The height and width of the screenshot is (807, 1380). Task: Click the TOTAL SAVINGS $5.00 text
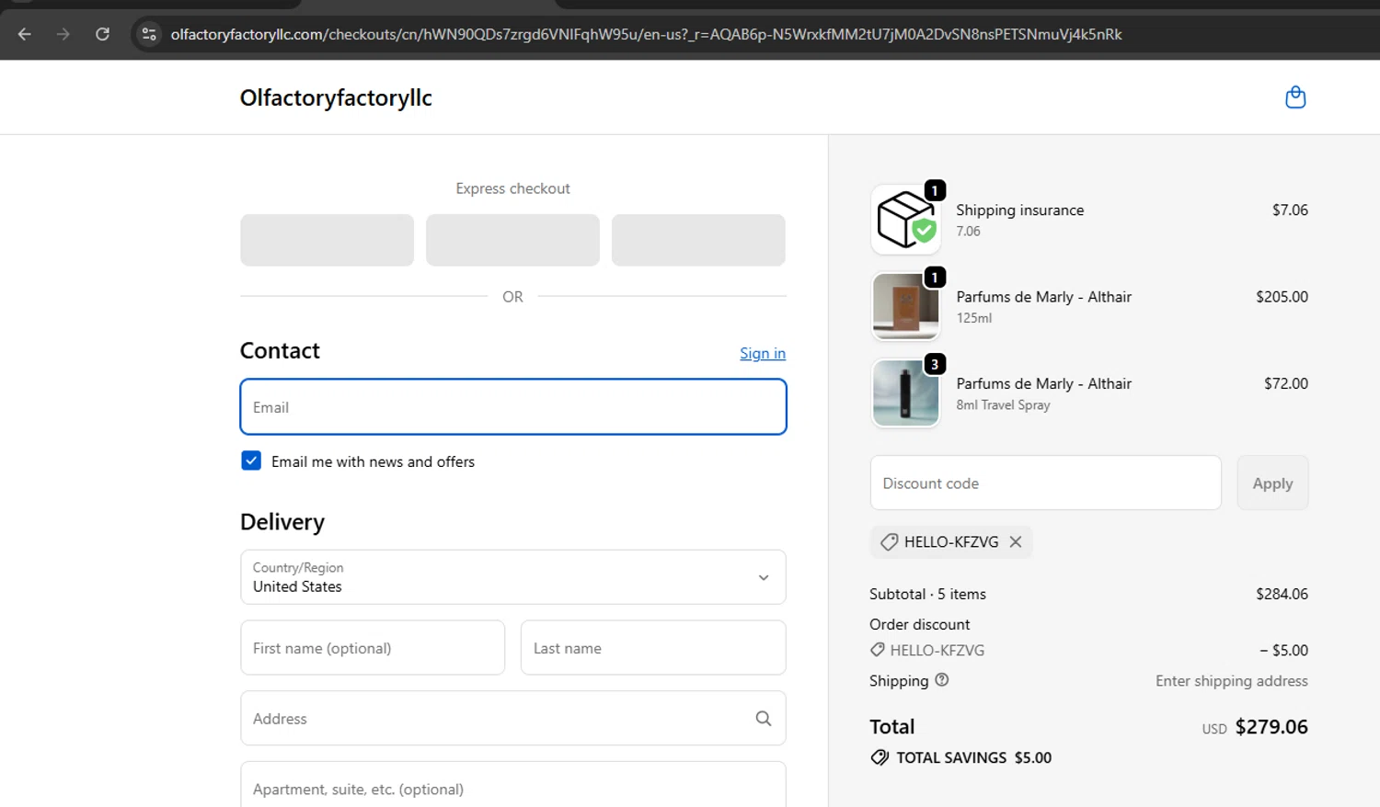coord(974,757)
